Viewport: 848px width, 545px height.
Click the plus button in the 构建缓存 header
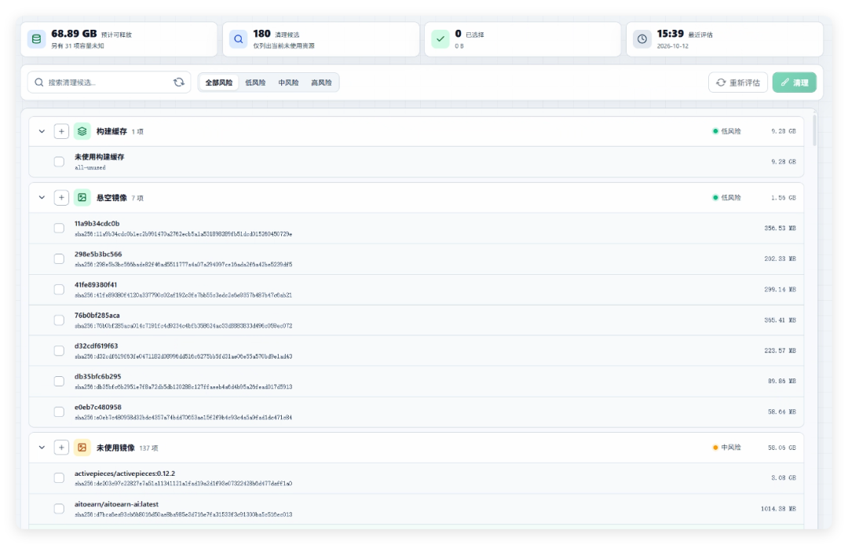(x=62, y=131)
